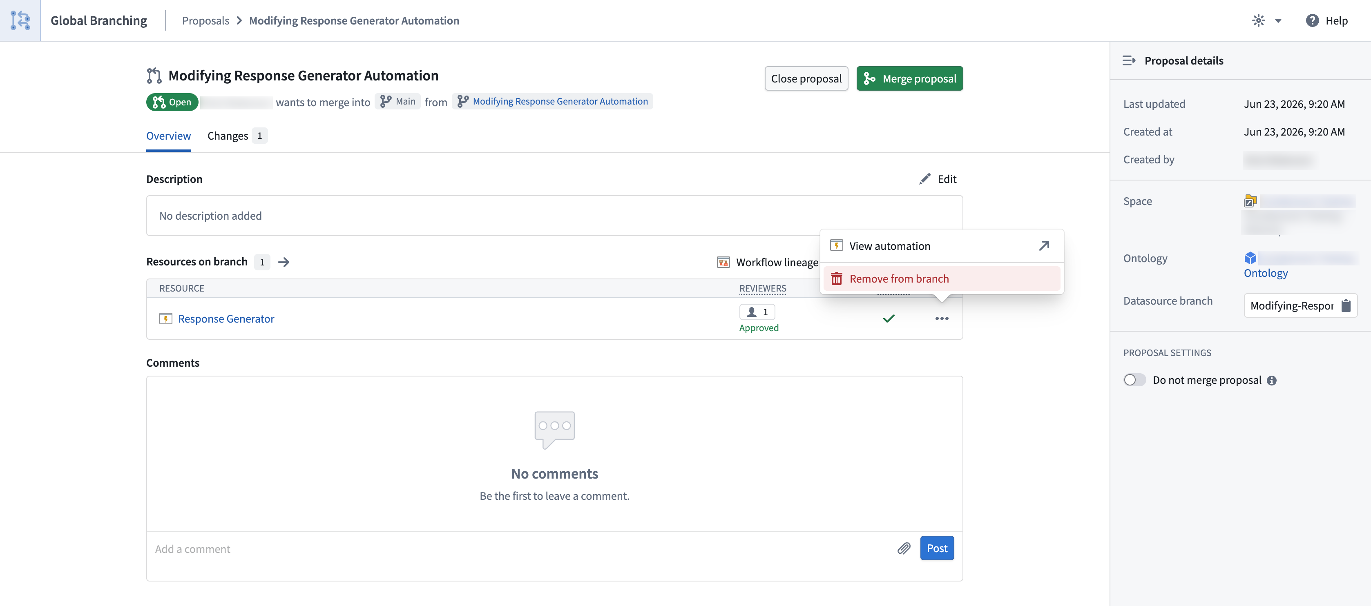
Task: Post the comment
Action: [936, 548]
